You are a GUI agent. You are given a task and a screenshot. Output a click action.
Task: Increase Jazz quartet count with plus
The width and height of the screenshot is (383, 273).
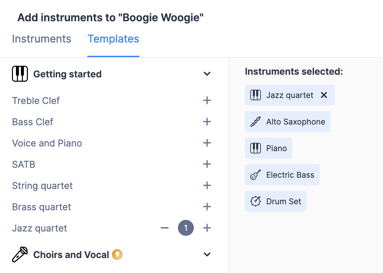pos(207,228)
